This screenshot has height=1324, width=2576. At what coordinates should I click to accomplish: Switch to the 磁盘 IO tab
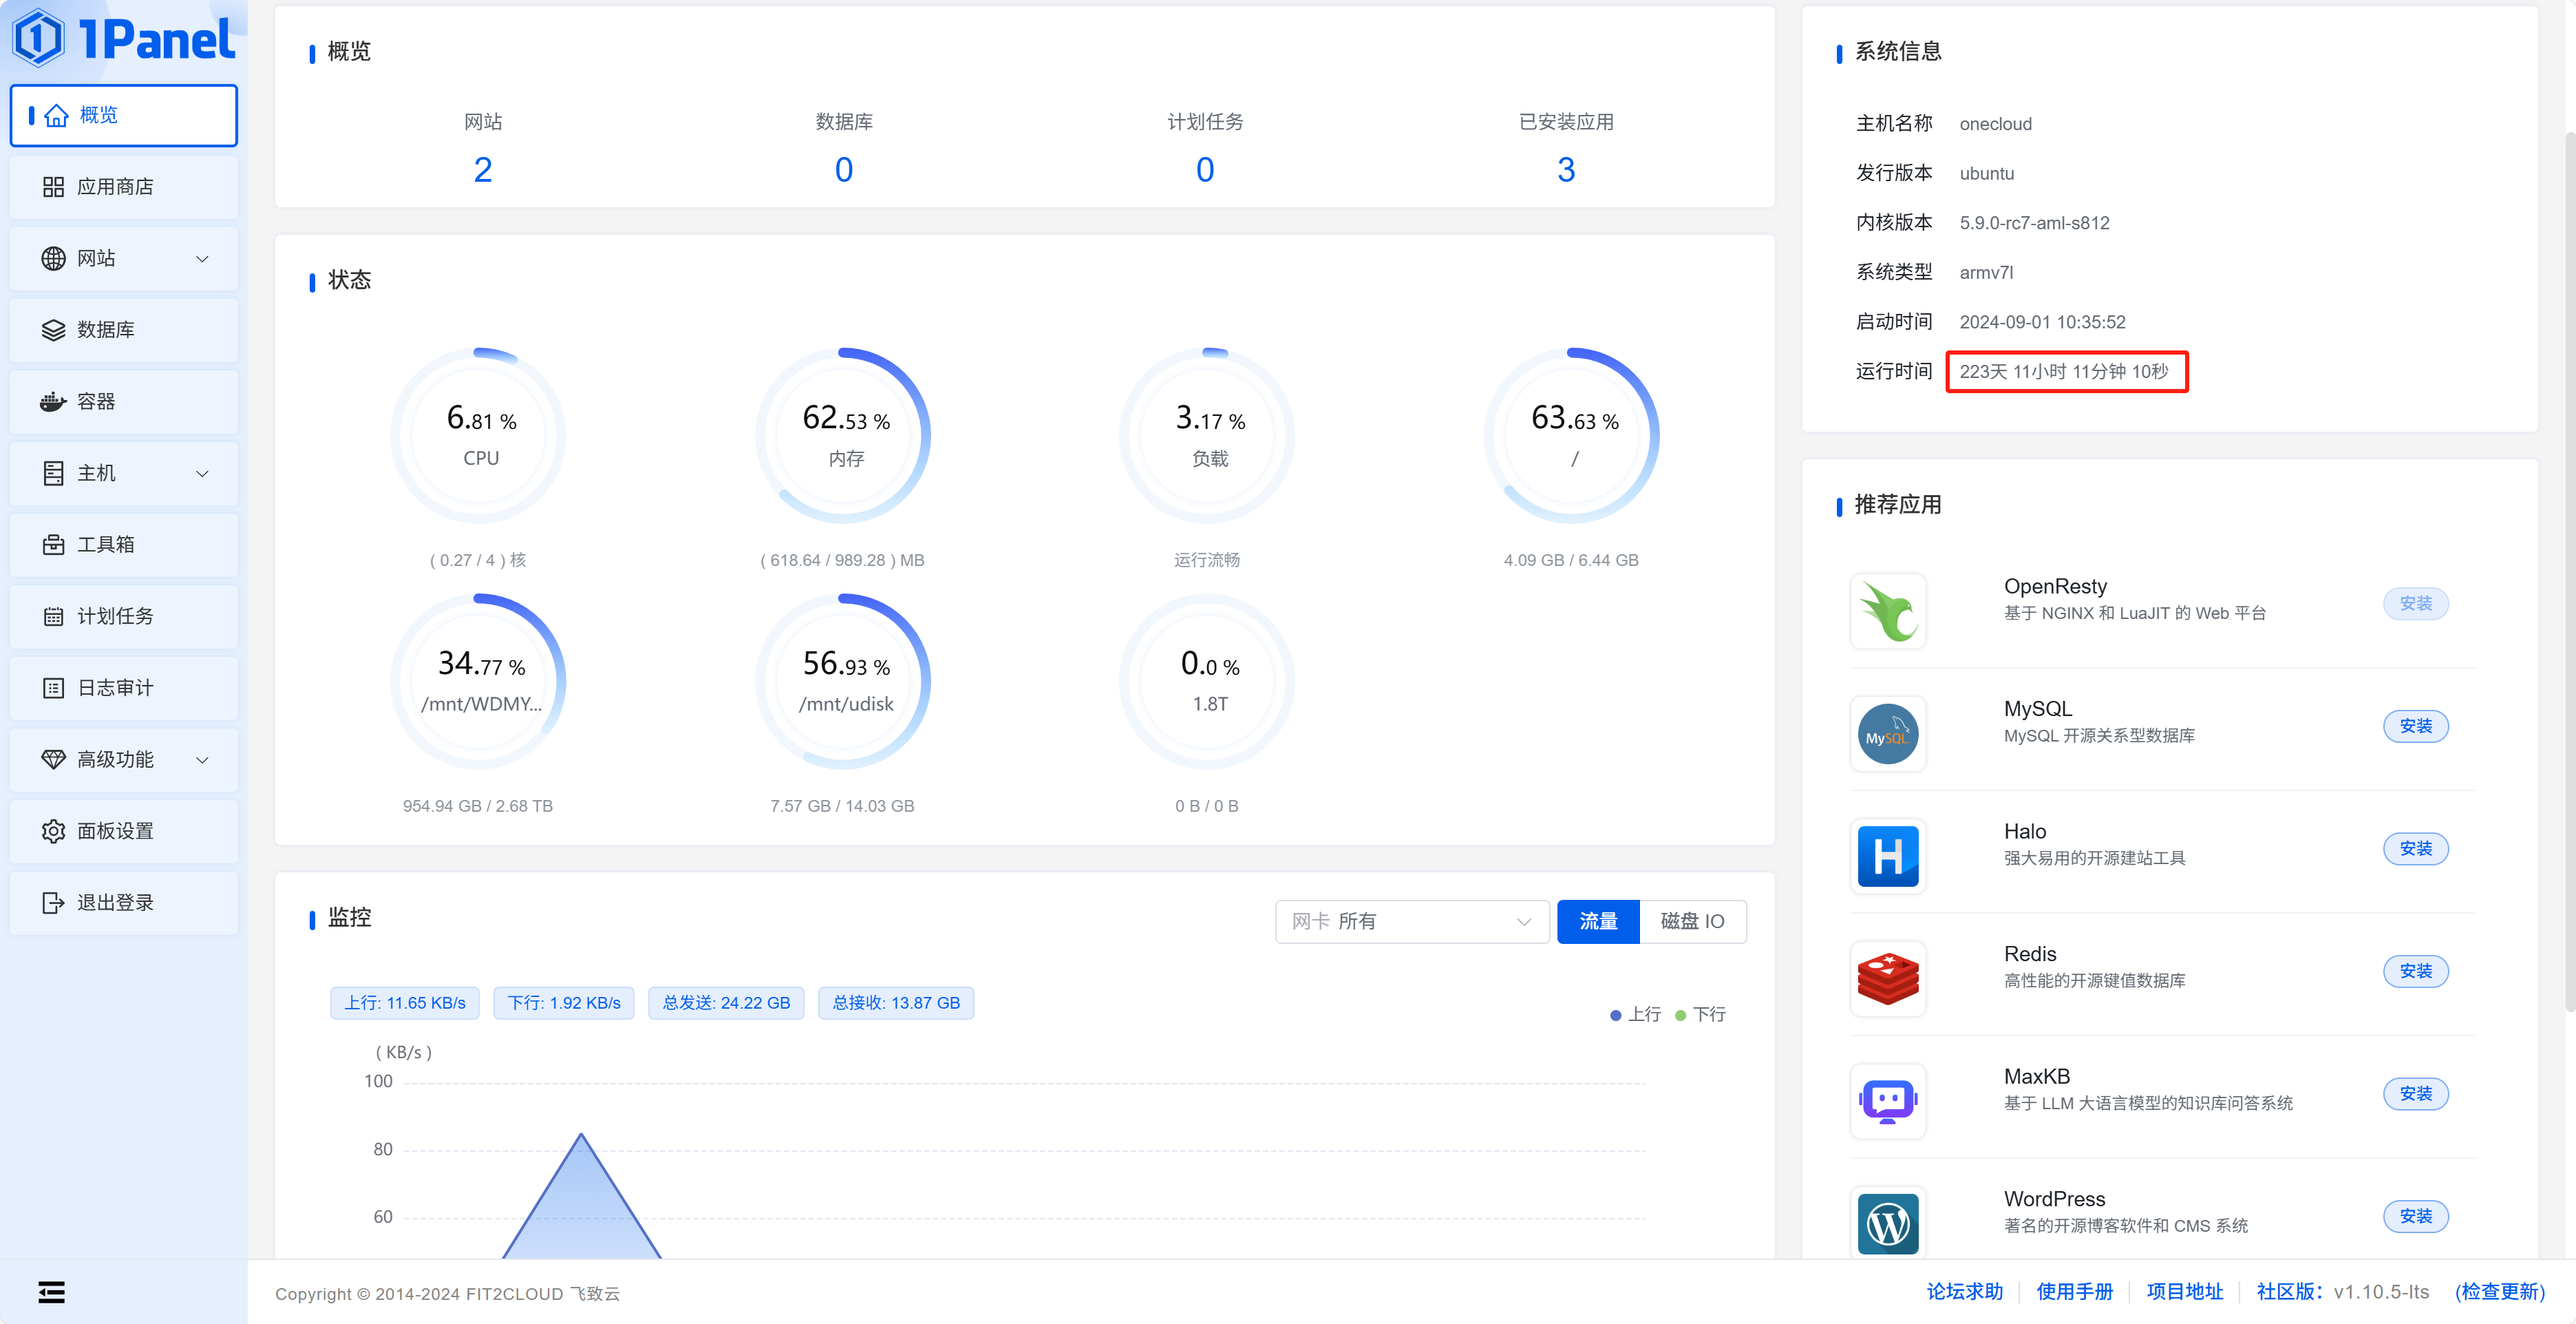coord(1694,921)
